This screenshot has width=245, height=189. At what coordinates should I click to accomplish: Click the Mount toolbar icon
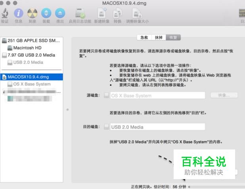(x=46, y=13)
